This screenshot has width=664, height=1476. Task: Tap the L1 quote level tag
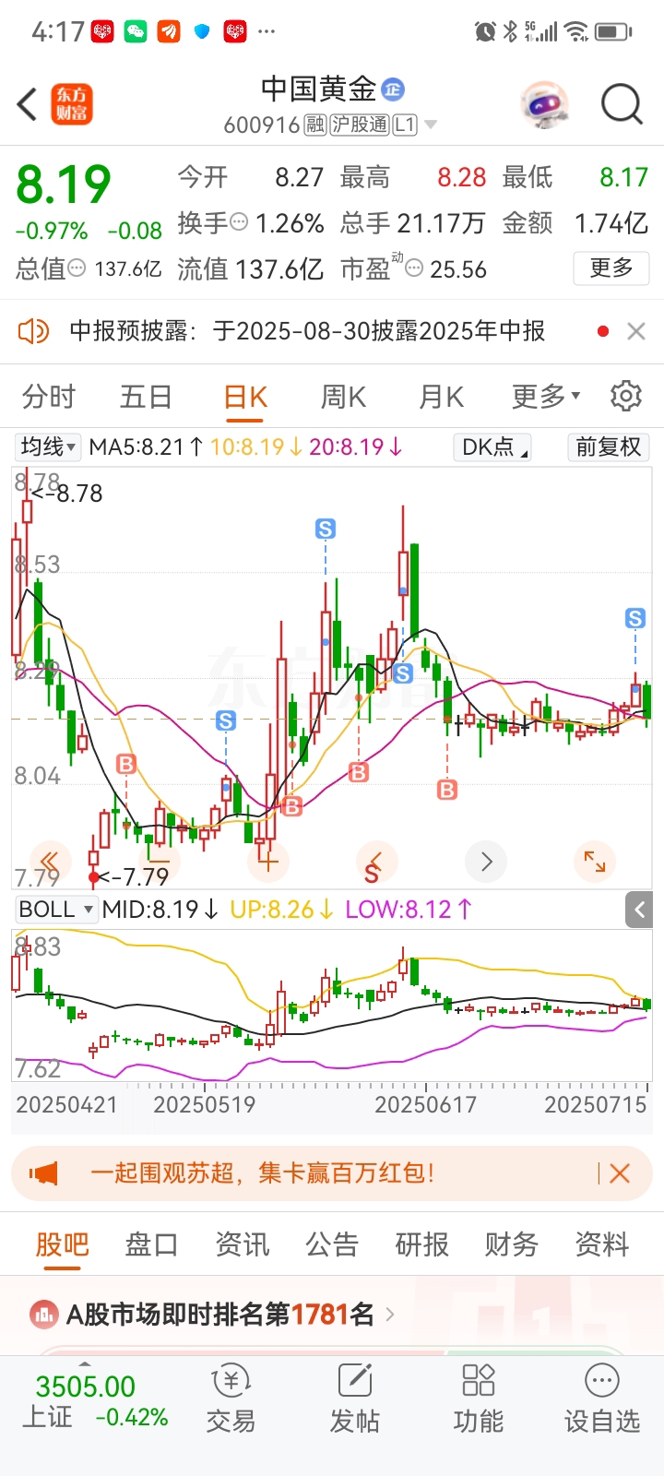coord(405,125)
